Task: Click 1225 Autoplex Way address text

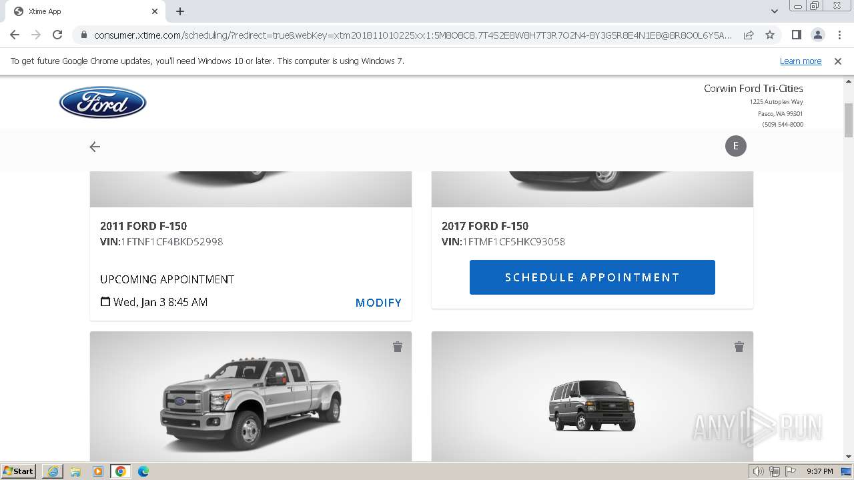Action: 777,102
